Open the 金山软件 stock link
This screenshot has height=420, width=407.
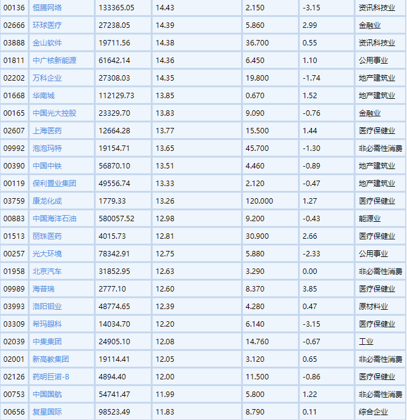47,43
